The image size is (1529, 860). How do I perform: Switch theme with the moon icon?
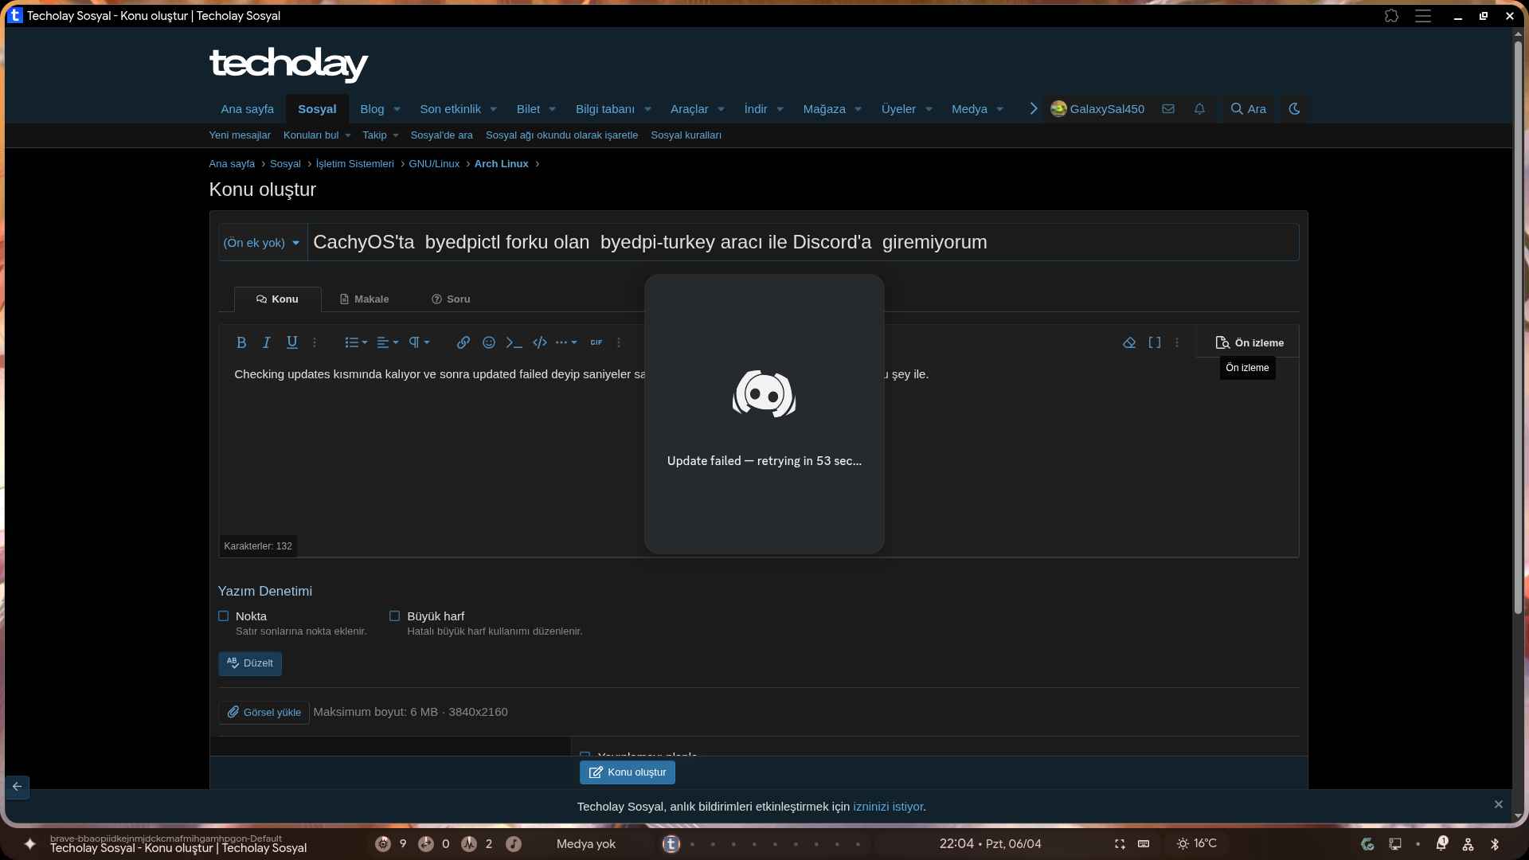pos(1294,109)
